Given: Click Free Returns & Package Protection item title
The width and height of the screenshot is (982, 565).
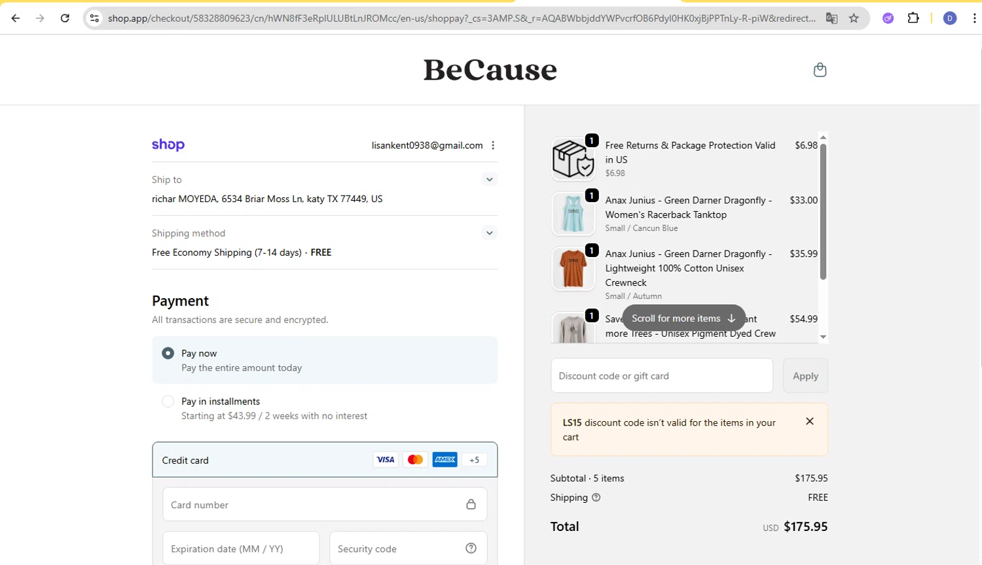Looking at the screenshot, I should pos(690,152).
